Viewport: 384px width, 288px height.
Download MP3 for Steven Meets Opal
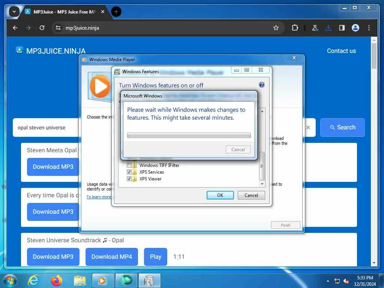[x=53, y=167]
